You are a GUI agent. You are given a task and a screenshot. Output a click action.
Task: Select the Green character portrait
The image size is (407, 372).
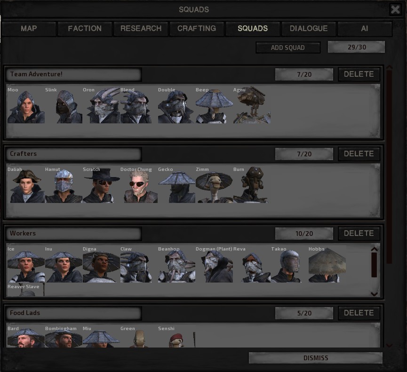point(139,337)
